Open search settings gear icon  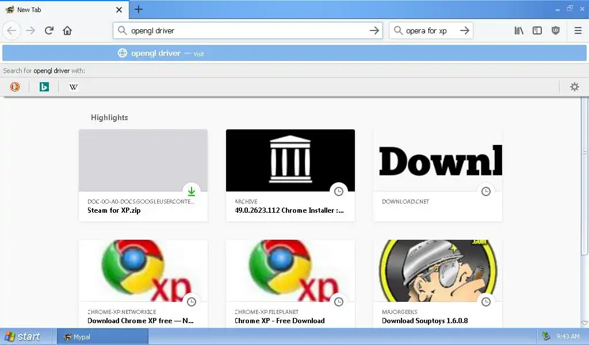(575, 87)
